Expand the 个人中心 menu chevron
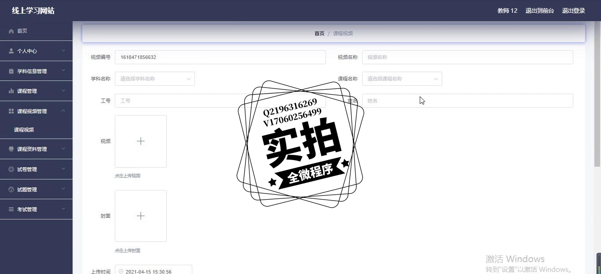 pos(63,51)
